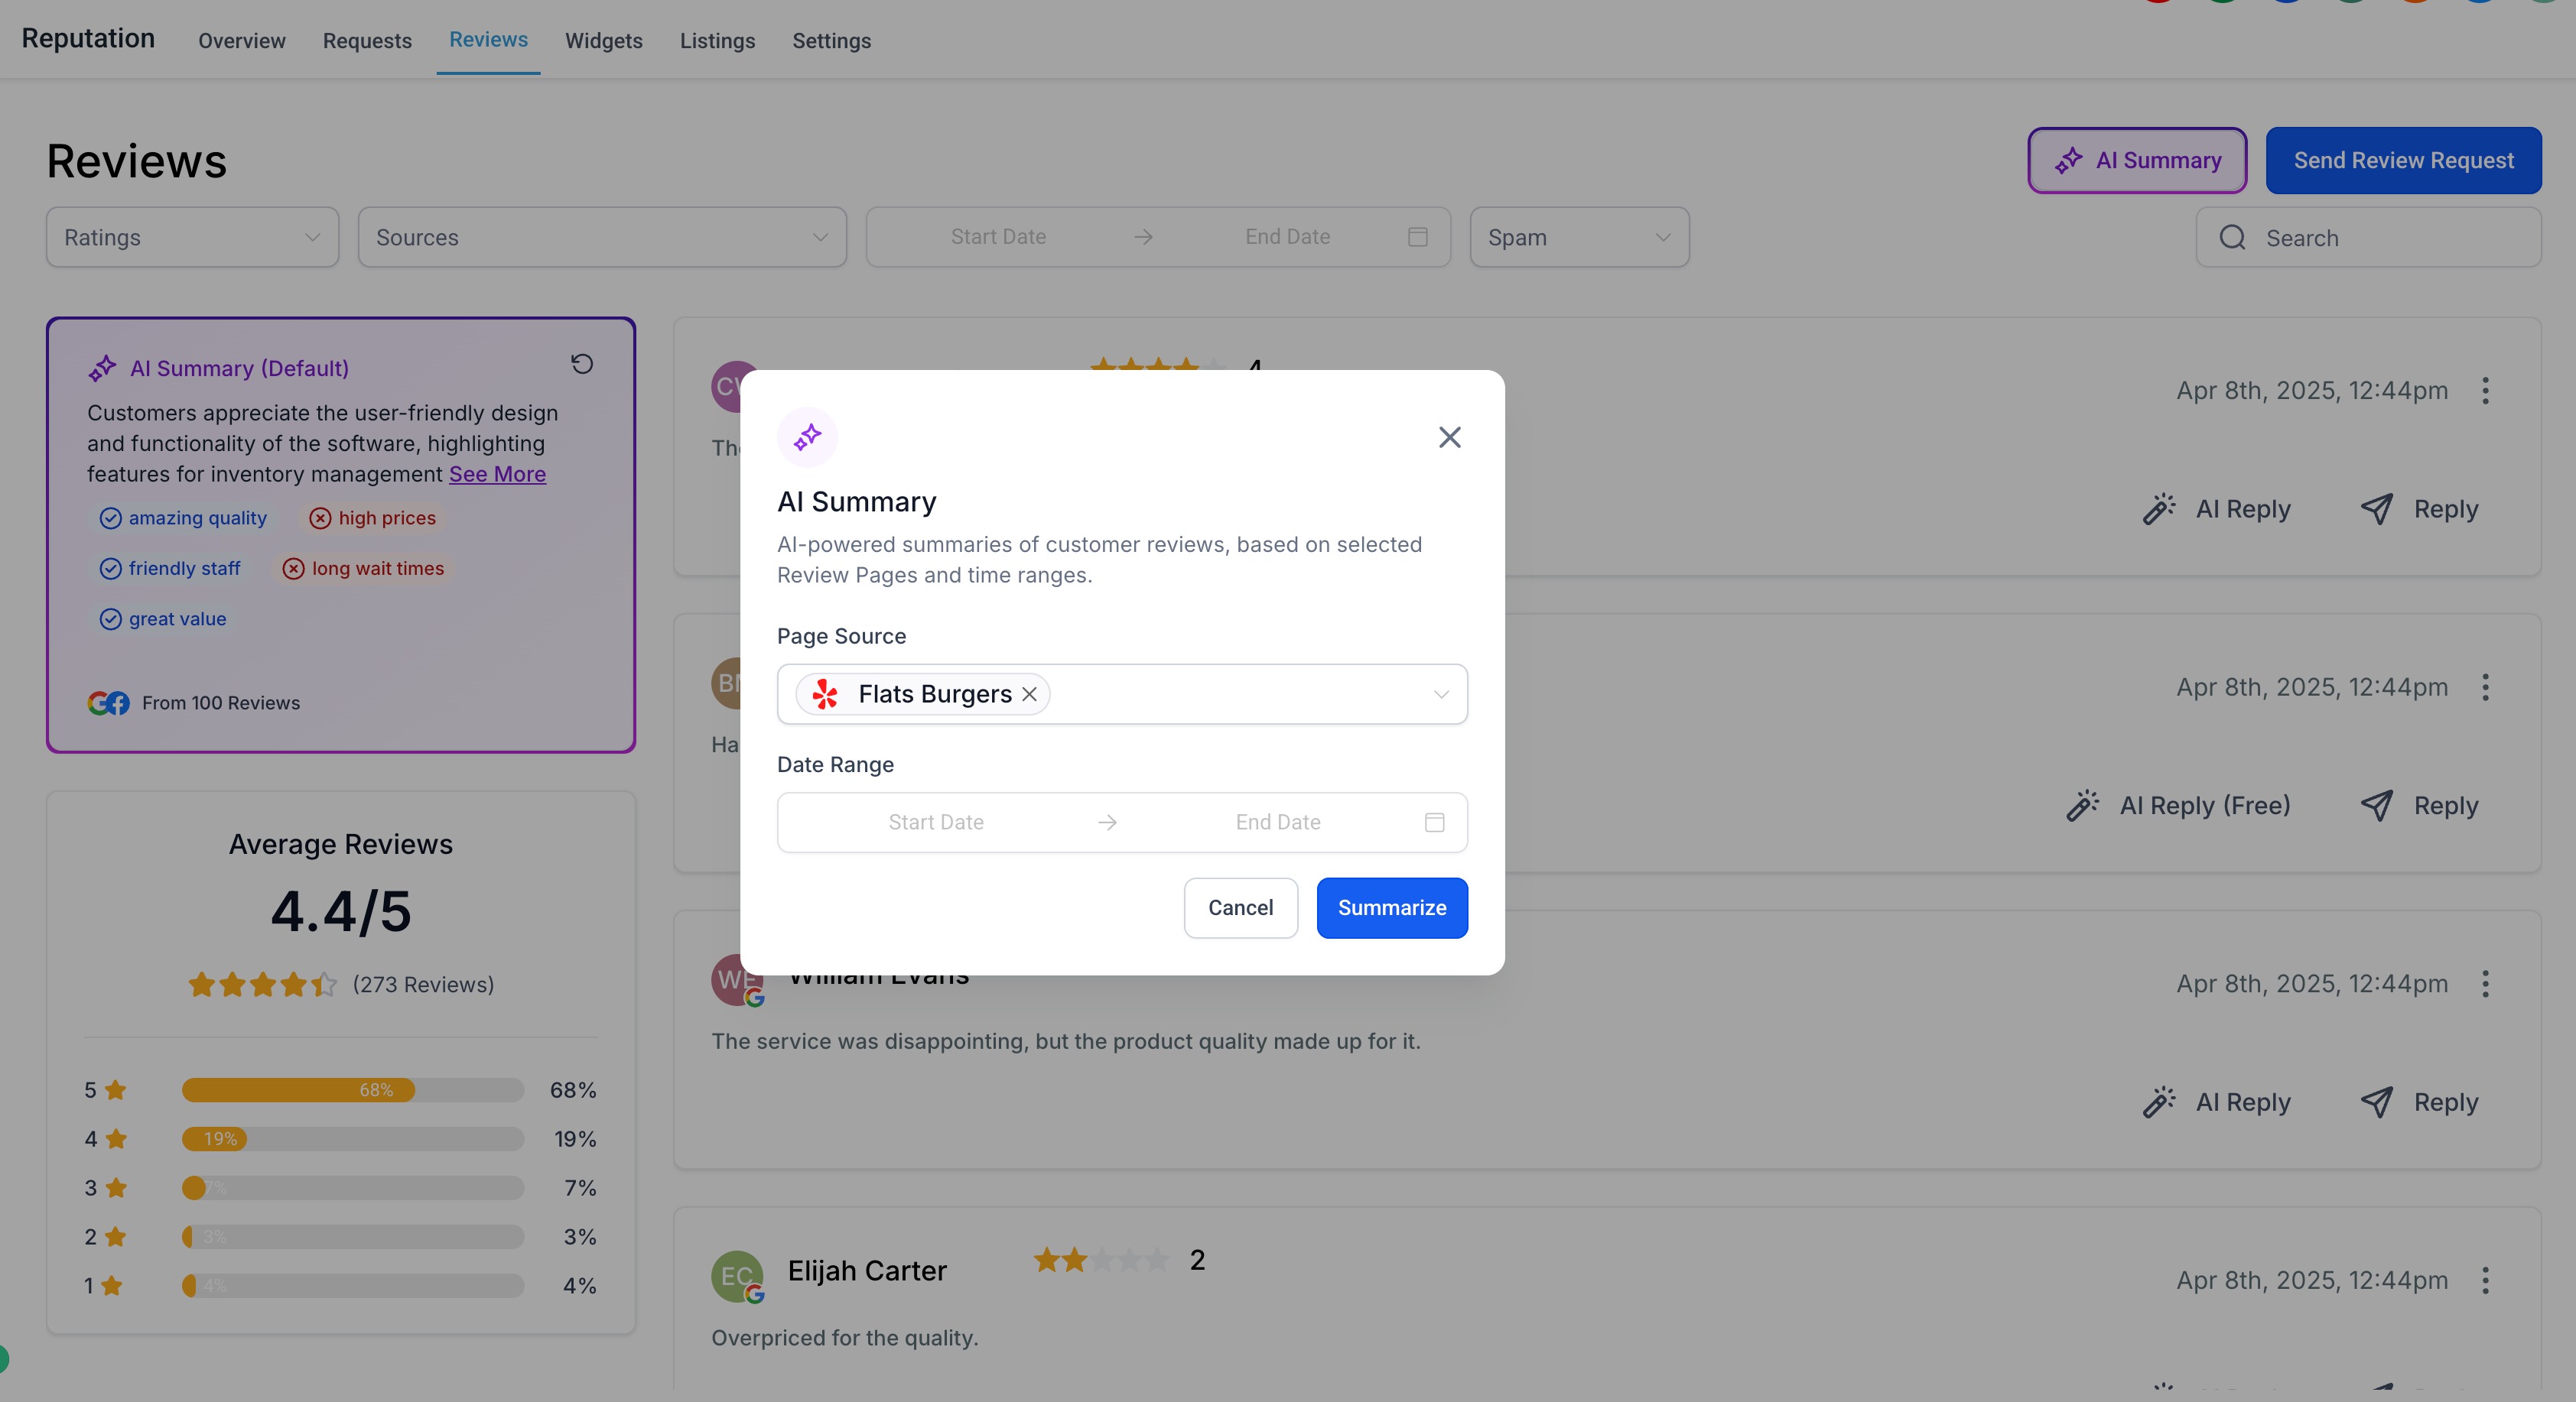Remove Flats Burgers from Page Source
Viewport: 2576px width, 1402px height.
coord(1030,693)
